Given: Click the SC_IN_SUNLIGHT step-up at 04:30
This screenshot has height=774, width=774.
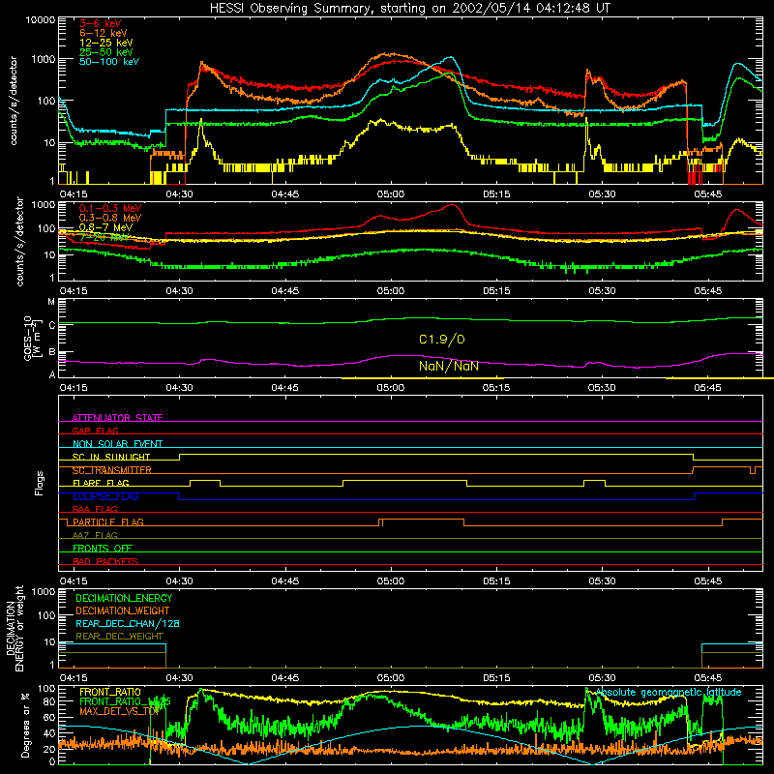Looking at the screenshot, I should 180,457.
